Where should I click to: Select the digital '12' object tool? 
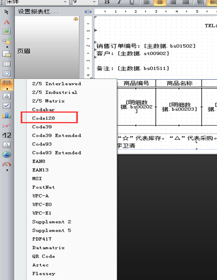tap(6, 135)
